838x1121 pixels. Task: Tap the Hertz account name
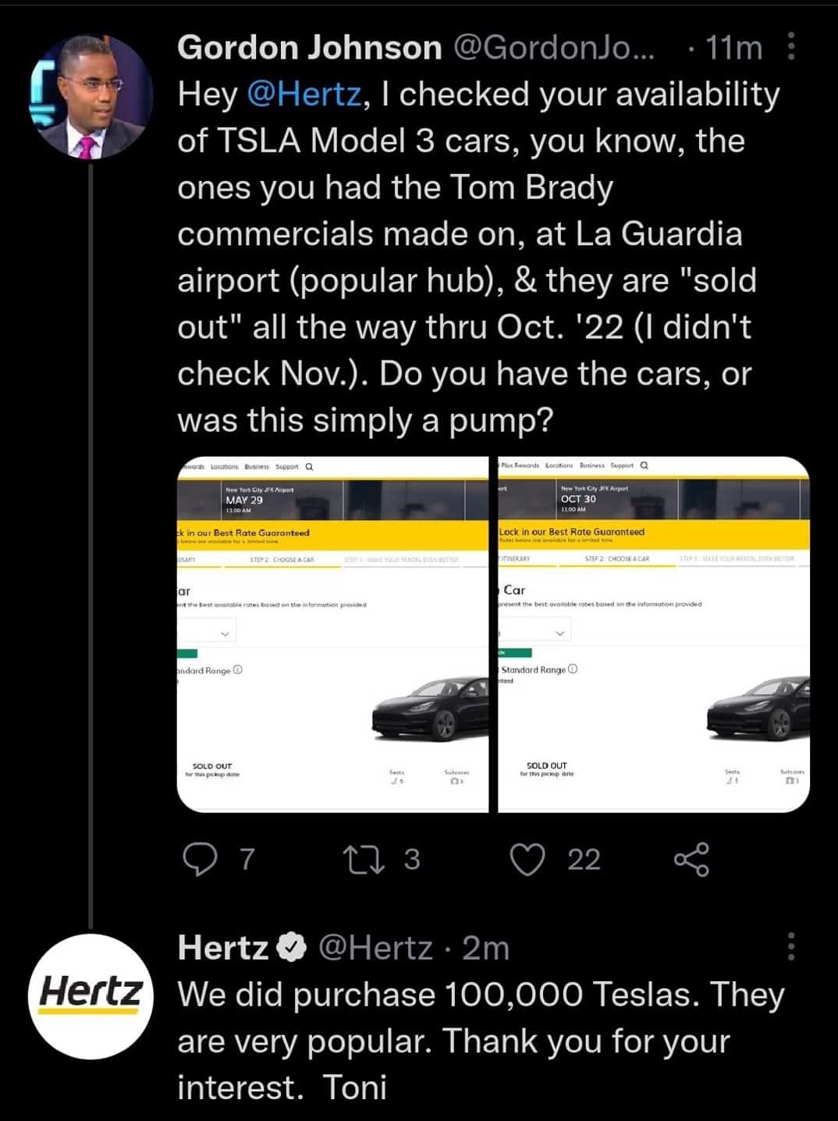(x=223, y=948)
